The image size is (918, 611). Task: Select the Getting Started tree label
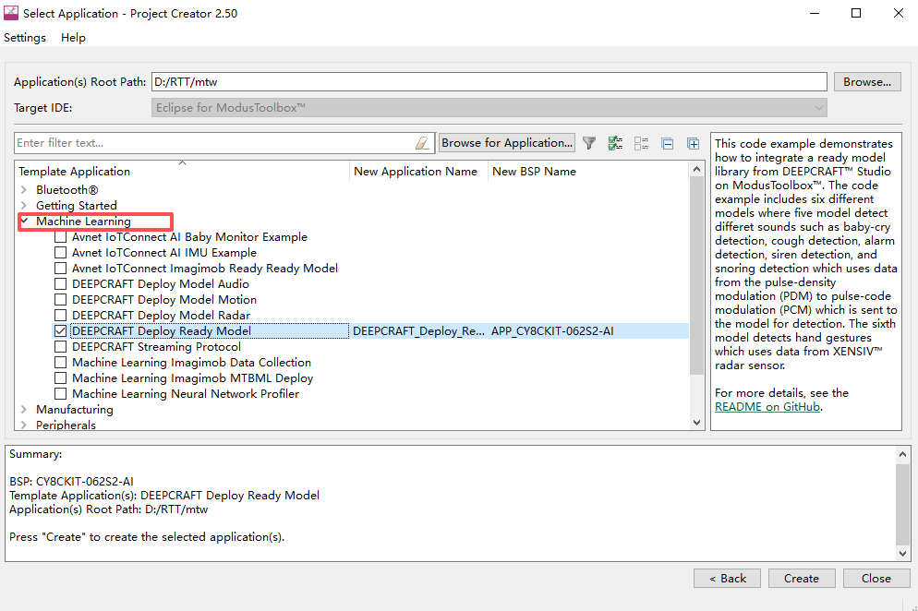point(76,206)
